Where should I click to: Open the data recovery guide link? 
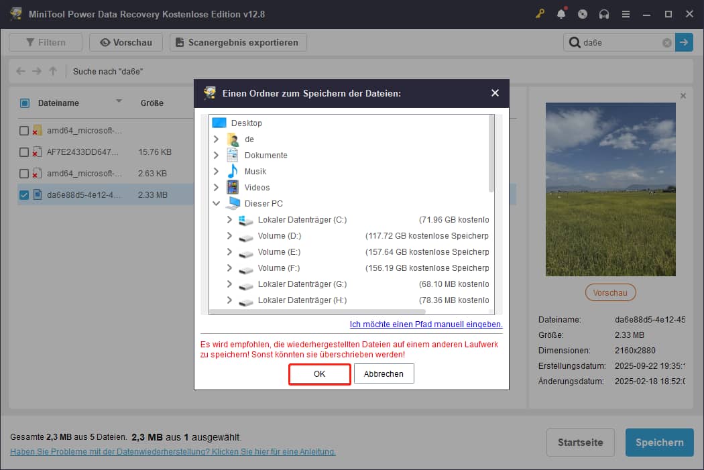click(x=173, y=452)
